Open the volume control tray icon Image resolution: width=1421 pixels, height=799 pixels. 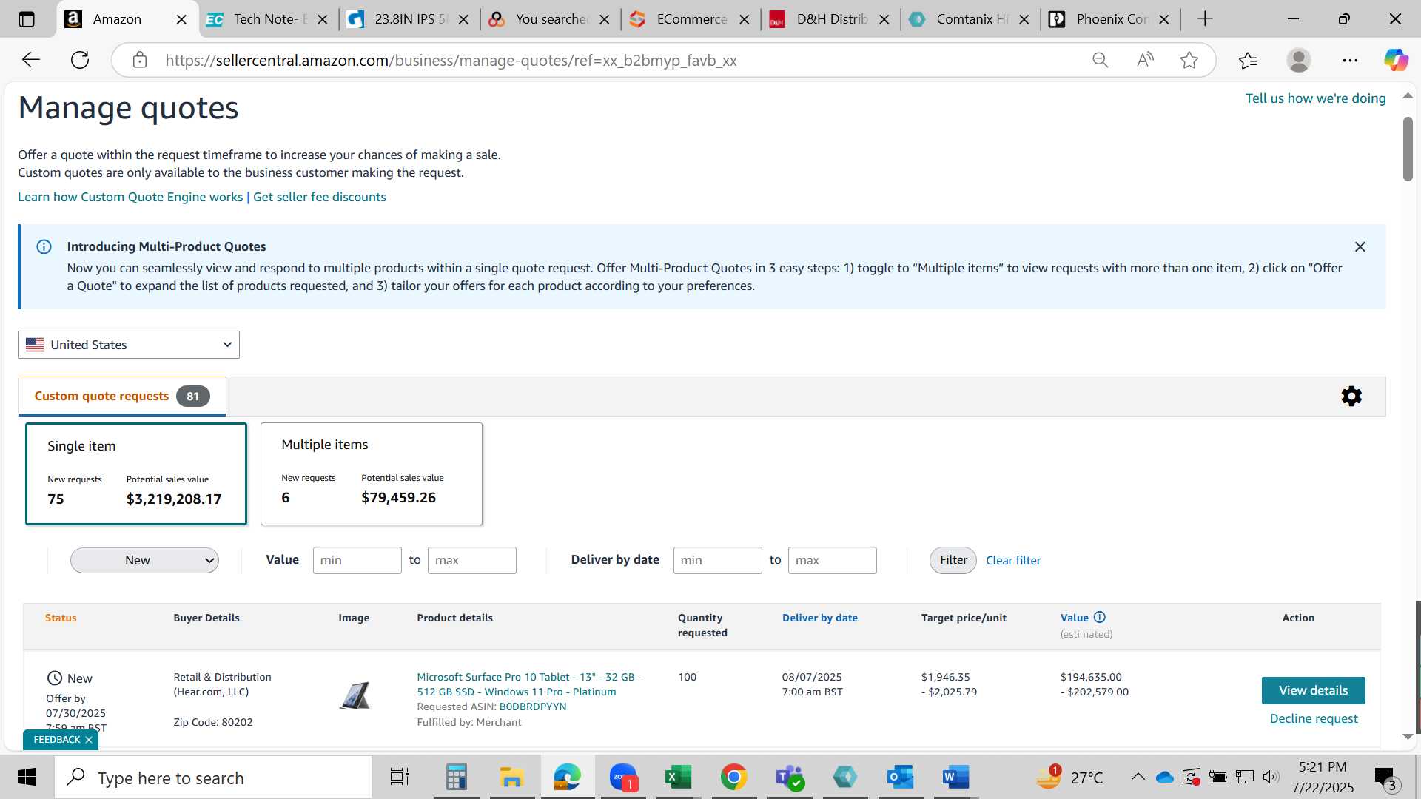(x=1271, y=777)
